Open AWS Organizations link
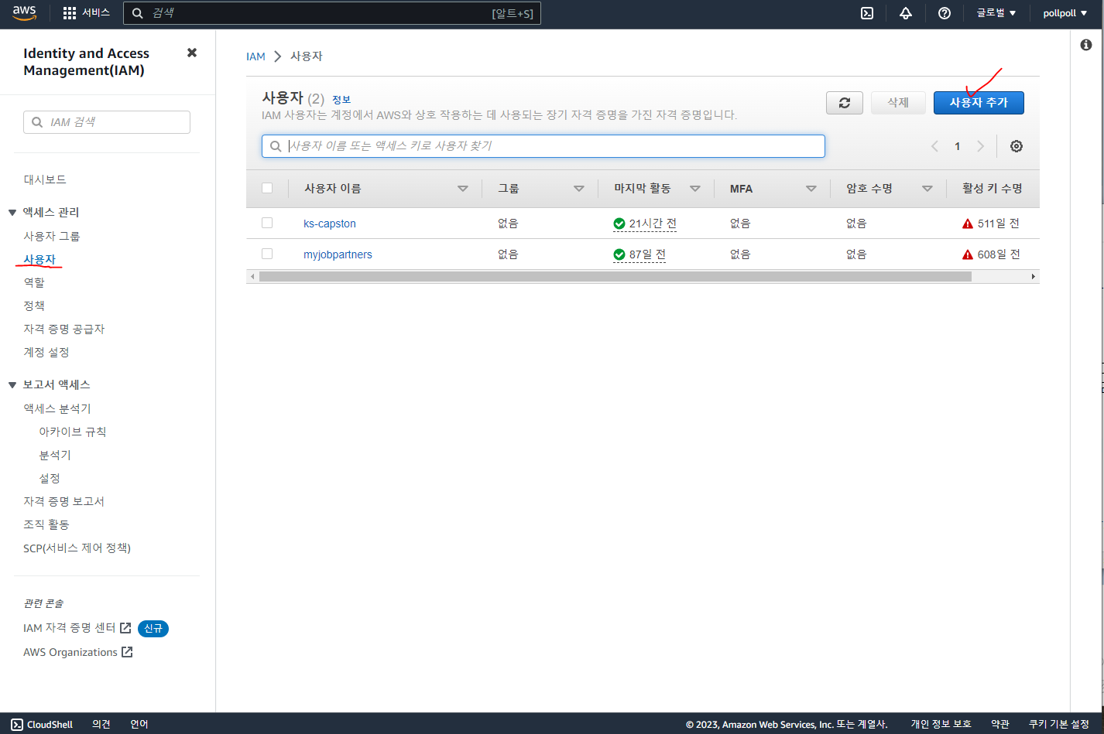 pyautogui.click(x=70, y=652)
